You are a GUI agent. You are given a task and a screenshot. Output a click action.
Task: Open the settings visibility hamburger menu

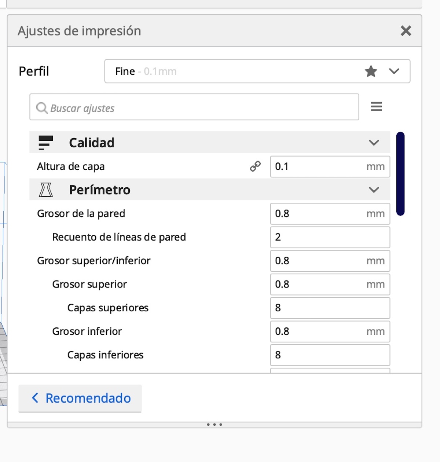376,107
